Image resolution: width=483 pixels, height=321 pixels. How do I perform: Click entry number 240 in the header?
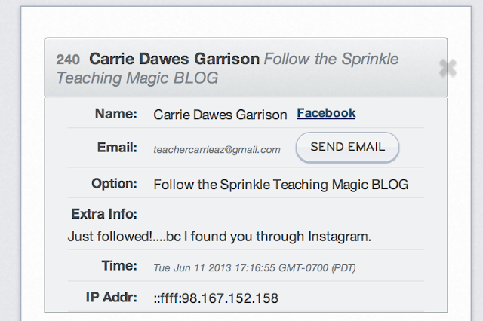[x=67, y=59]
